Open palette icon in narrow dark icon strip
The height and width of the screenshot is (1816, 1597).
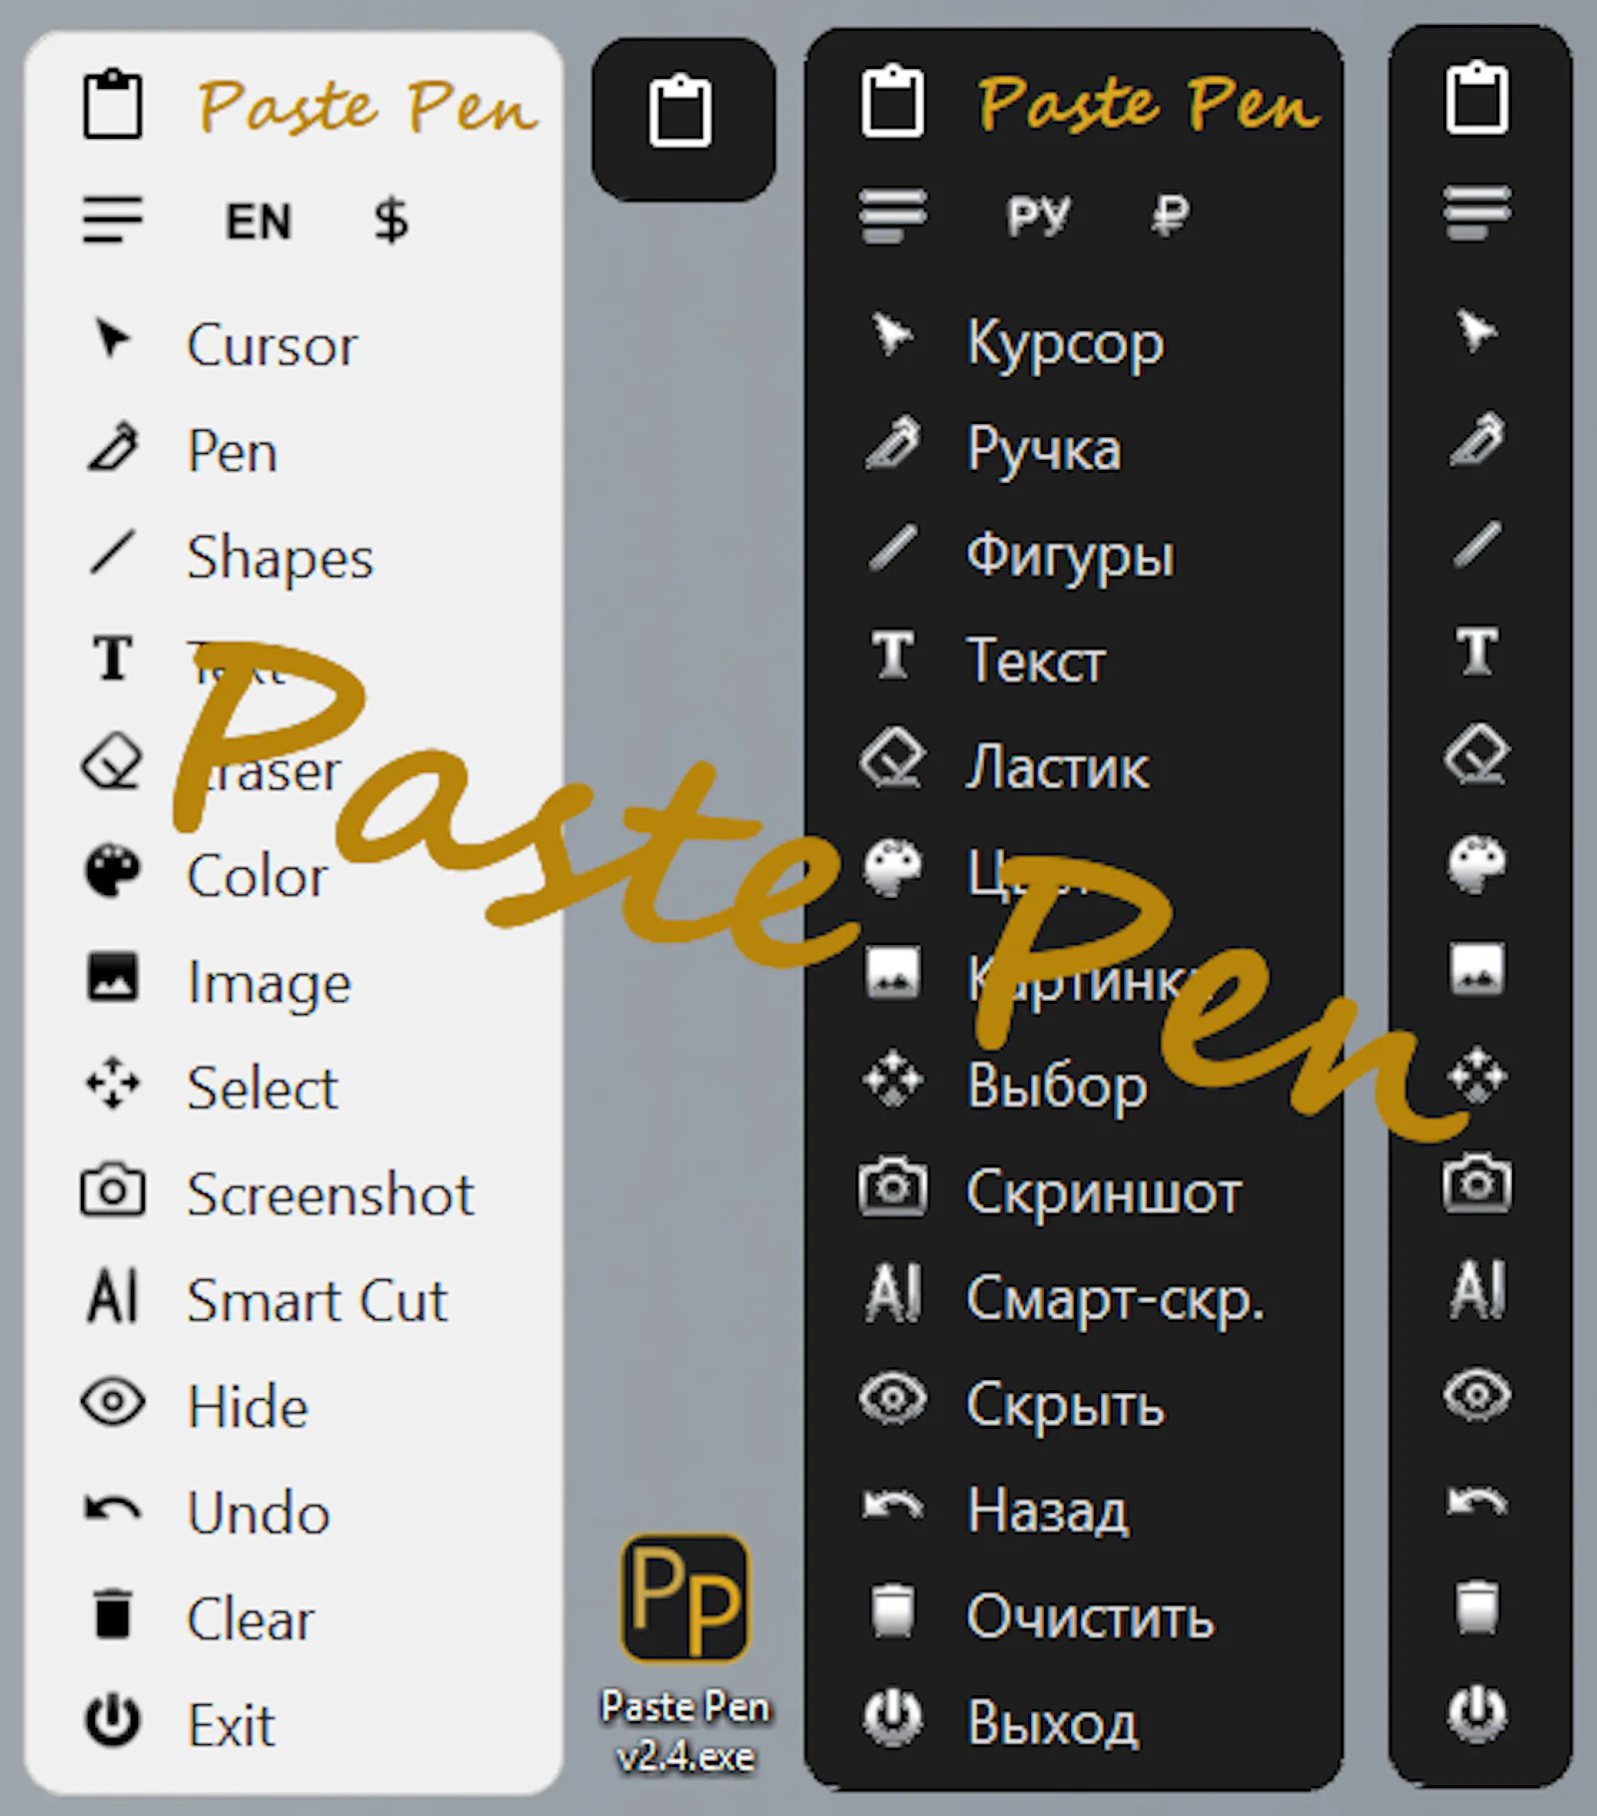[x=1477, y=863]
